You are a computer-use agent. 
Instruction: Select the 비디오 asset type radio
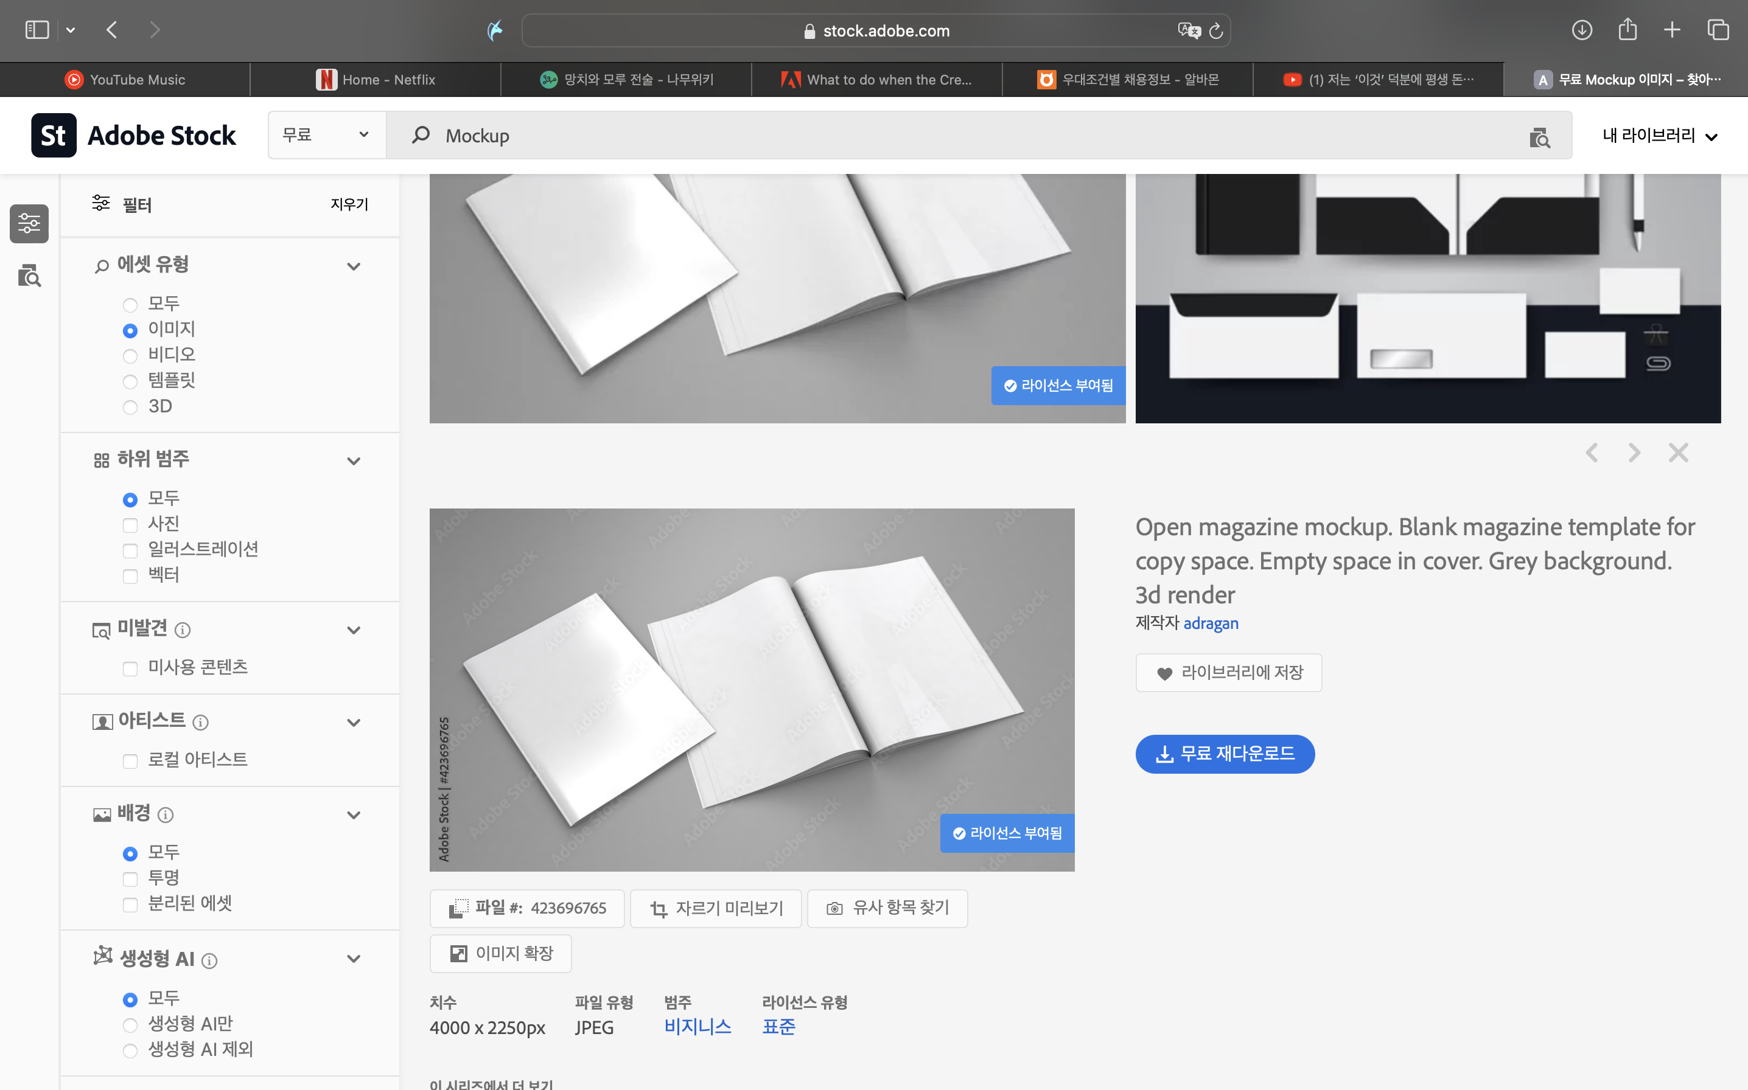click(130, 356)
